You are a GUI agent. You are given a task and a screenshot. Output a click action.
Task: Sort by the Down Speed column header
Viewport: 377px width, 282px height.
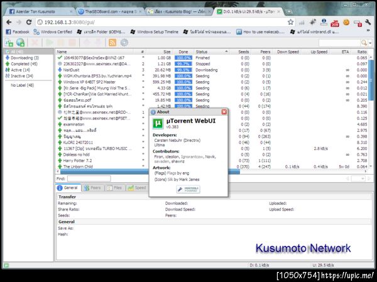[288, 52]
